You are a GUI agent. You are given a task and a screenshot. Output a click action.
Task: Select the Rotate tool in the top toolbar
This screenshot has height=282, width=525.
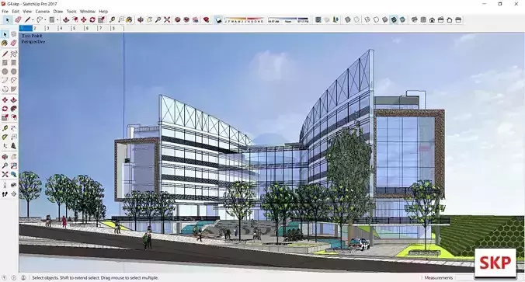(92, 19)
